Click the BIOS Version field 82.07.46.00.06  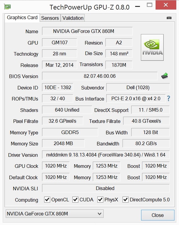(100, 76)
